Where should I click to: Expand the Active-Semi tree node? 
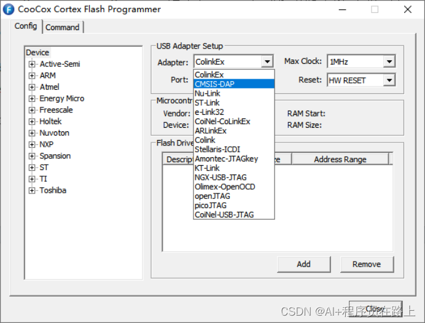32,64
